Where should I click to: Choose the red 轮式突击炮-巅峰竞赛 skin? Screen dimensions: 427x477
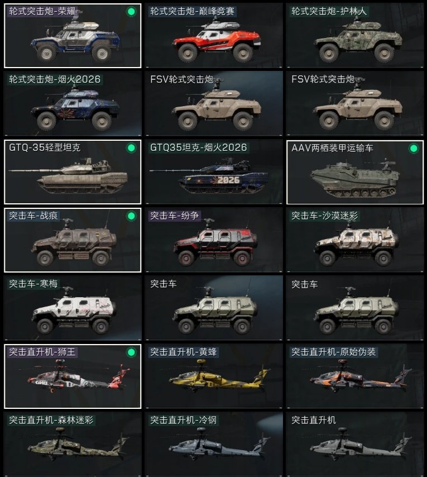[x=214, y=36]
